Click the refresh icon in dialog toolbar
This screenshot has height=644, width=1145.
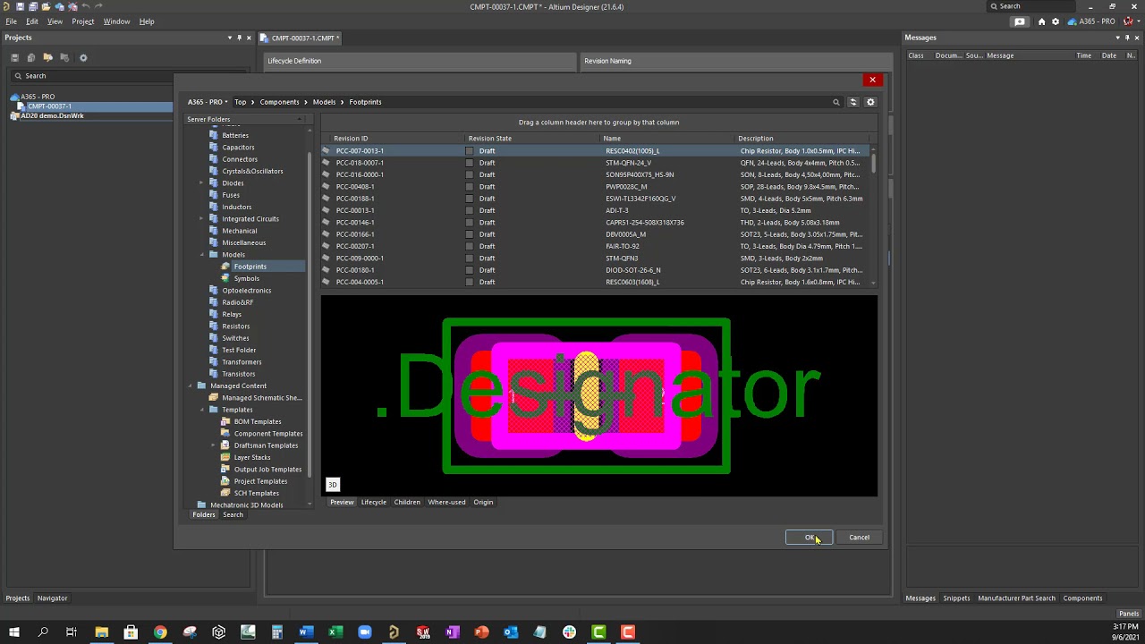853,102
